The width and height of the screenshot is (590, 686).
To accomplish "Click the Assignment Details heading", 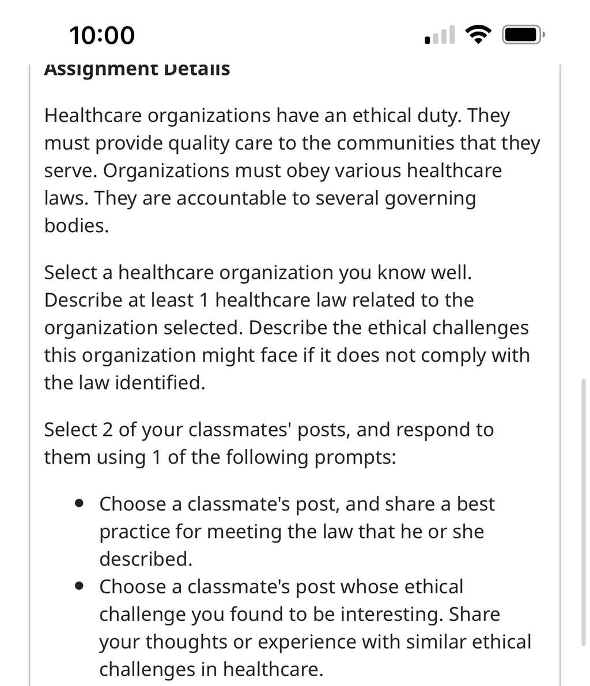I will (x=137, y=69).
